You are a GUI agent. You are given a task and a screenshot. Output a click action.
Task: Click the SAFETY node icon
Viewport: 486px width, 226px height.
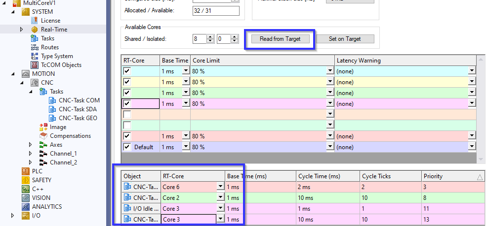tap(26, 180)
